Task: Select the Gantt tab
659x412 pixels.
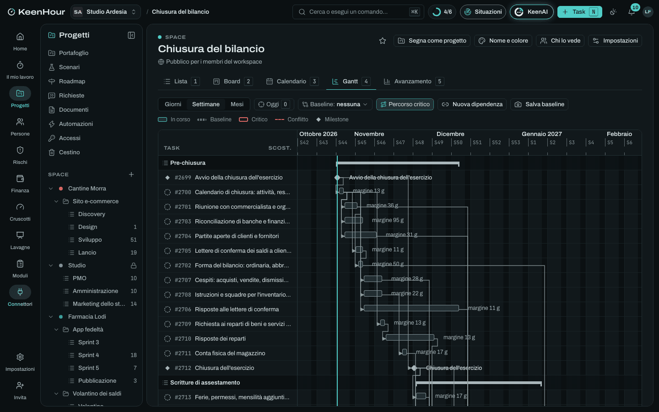Action: [351, 81]
